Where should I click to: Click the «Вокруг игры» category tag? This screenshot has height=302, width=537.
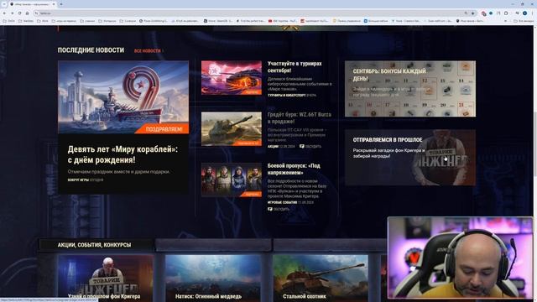click(x=78, y=180)
